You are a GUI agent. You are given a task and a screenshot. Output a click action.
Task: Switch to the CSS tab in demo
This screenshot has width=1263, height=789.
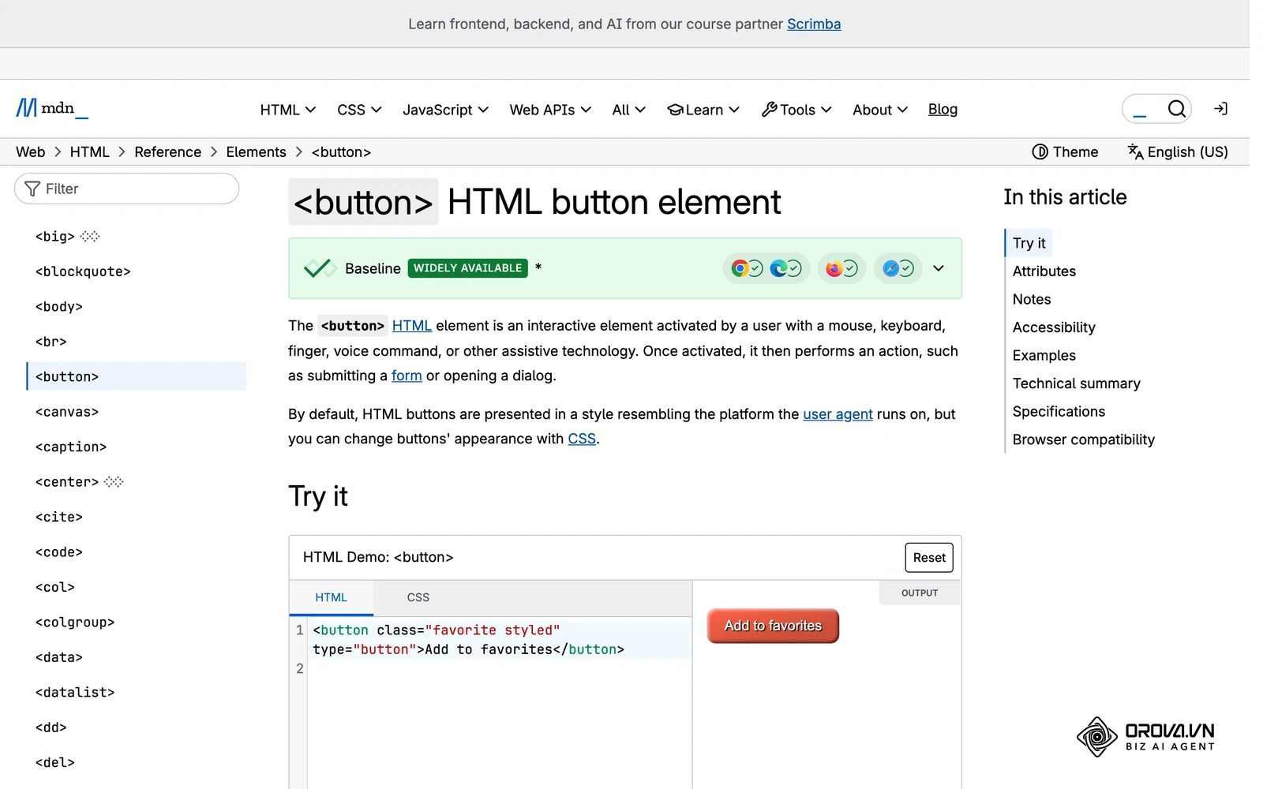tap(418, 597)
